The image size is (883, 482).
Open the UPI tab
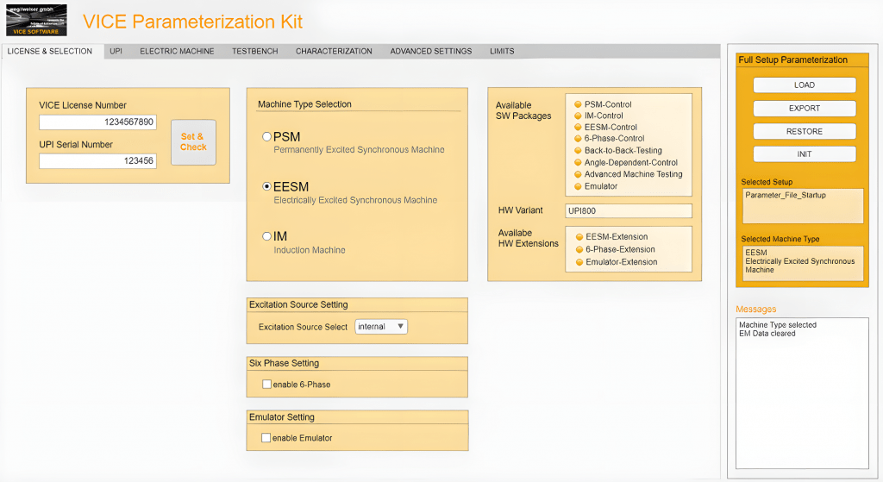click(116, 51)
